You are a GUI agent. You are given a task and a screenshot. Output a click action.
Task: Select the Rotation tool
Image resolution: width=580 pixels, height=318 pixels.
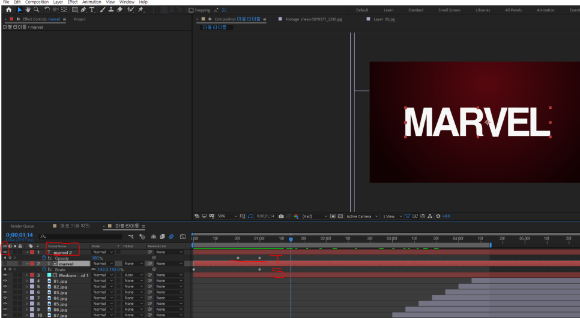[x=47, y=10]
